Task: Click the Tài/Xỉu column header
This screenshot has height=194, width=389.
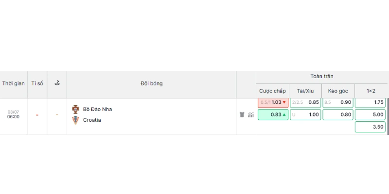Action: [305, 91]
